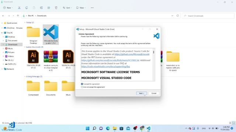Click This PC in the address breadcrumb
Viewport: 236px width, 132px height.
31,16
